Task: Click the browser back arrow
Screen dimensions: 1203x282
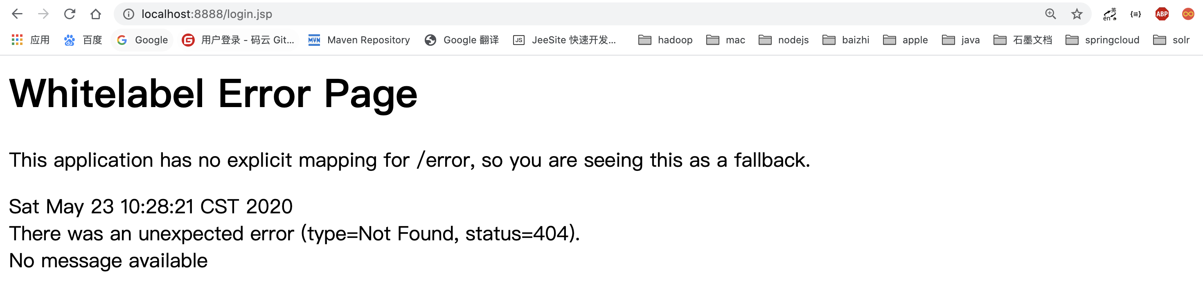Action: (x=17, y=14)
